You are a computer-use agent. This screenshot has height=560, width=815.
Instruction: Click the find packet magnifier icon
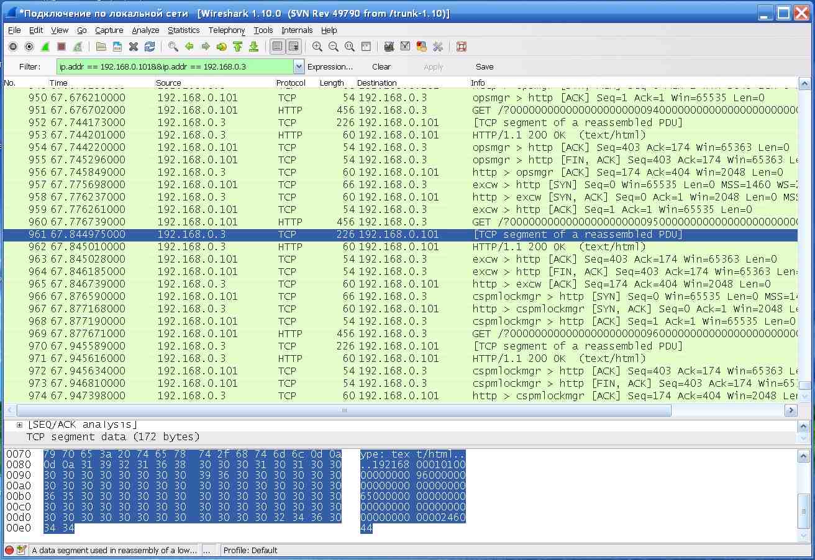click(x=173, y=47)
